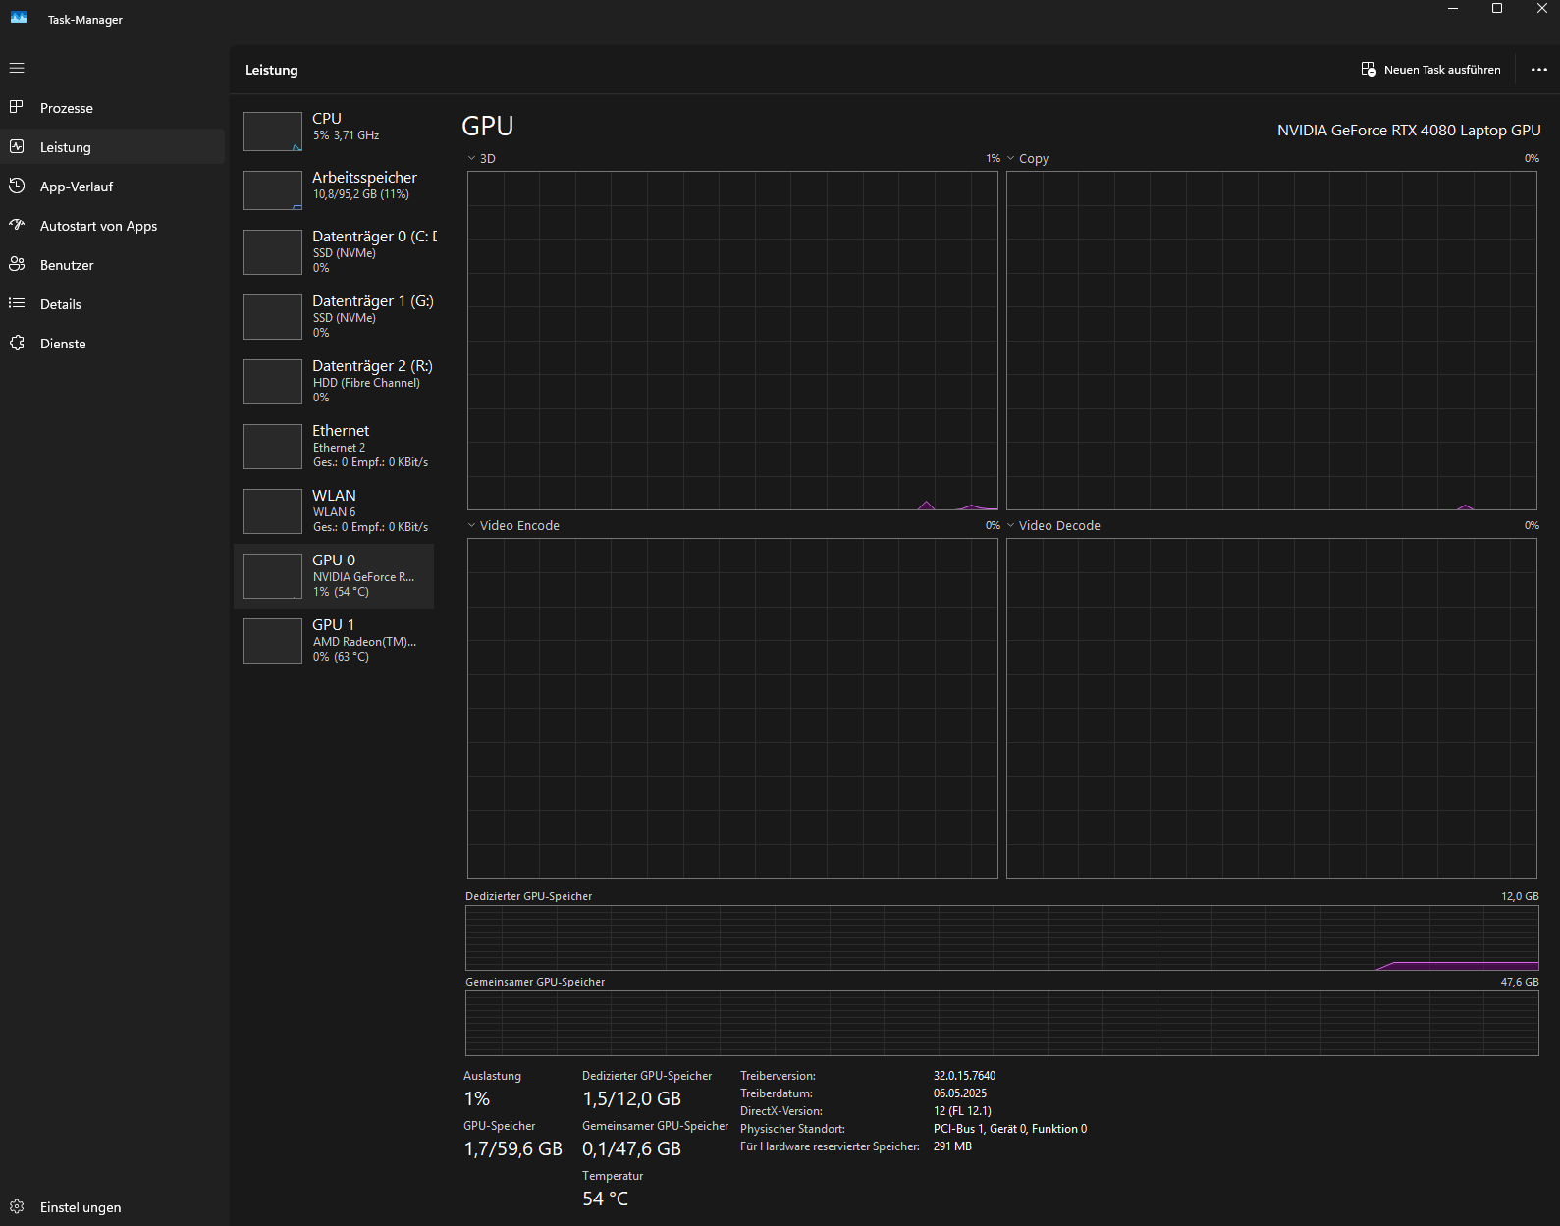Viewport: 1560px width, 1226px height.
Task: Click the Dedizierter GPU-Speicher graph
Action: [1002, 937]
